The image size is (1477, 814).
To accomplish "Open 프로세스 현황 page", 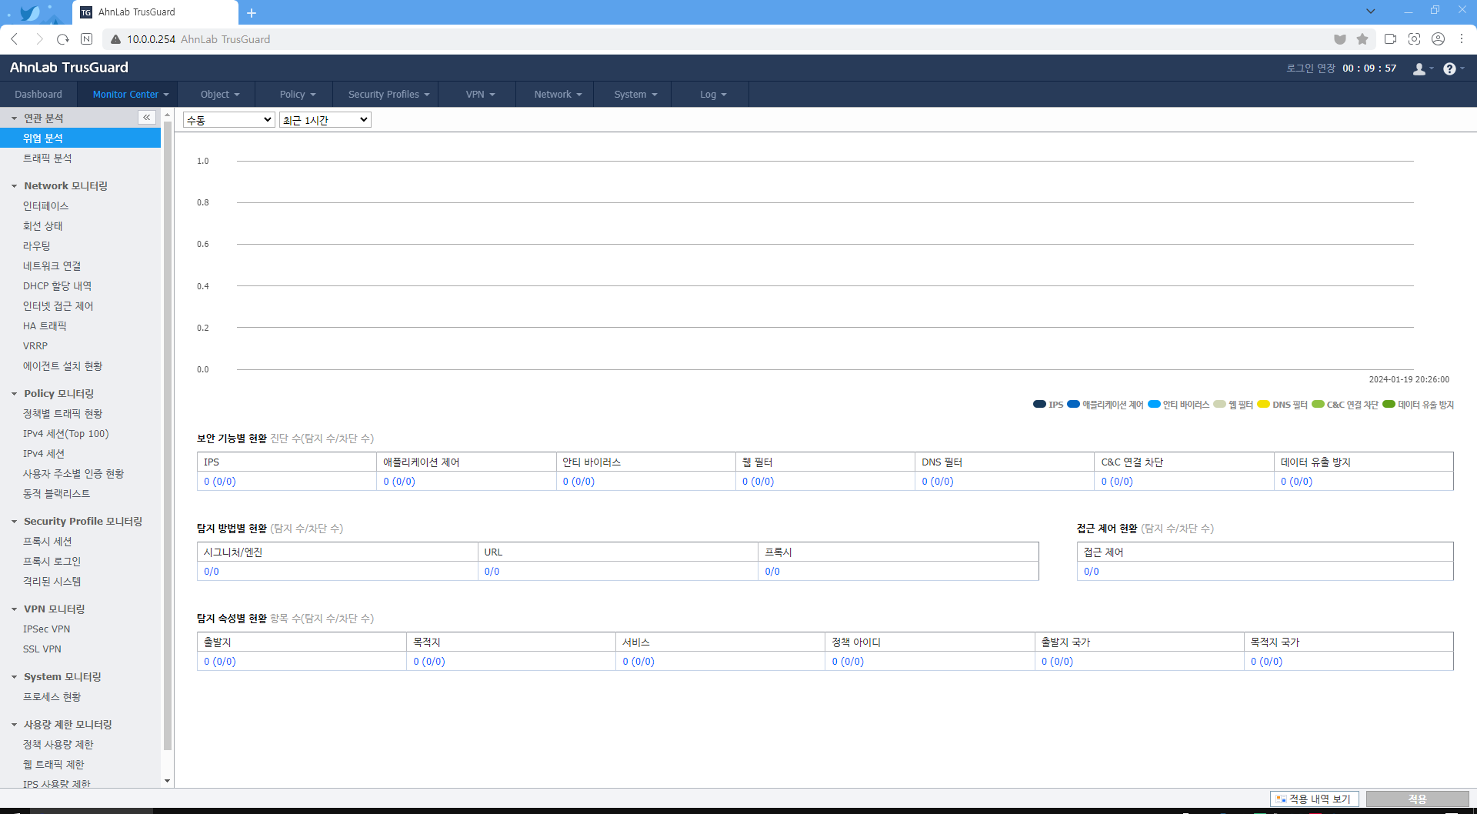I will [52, 697].
